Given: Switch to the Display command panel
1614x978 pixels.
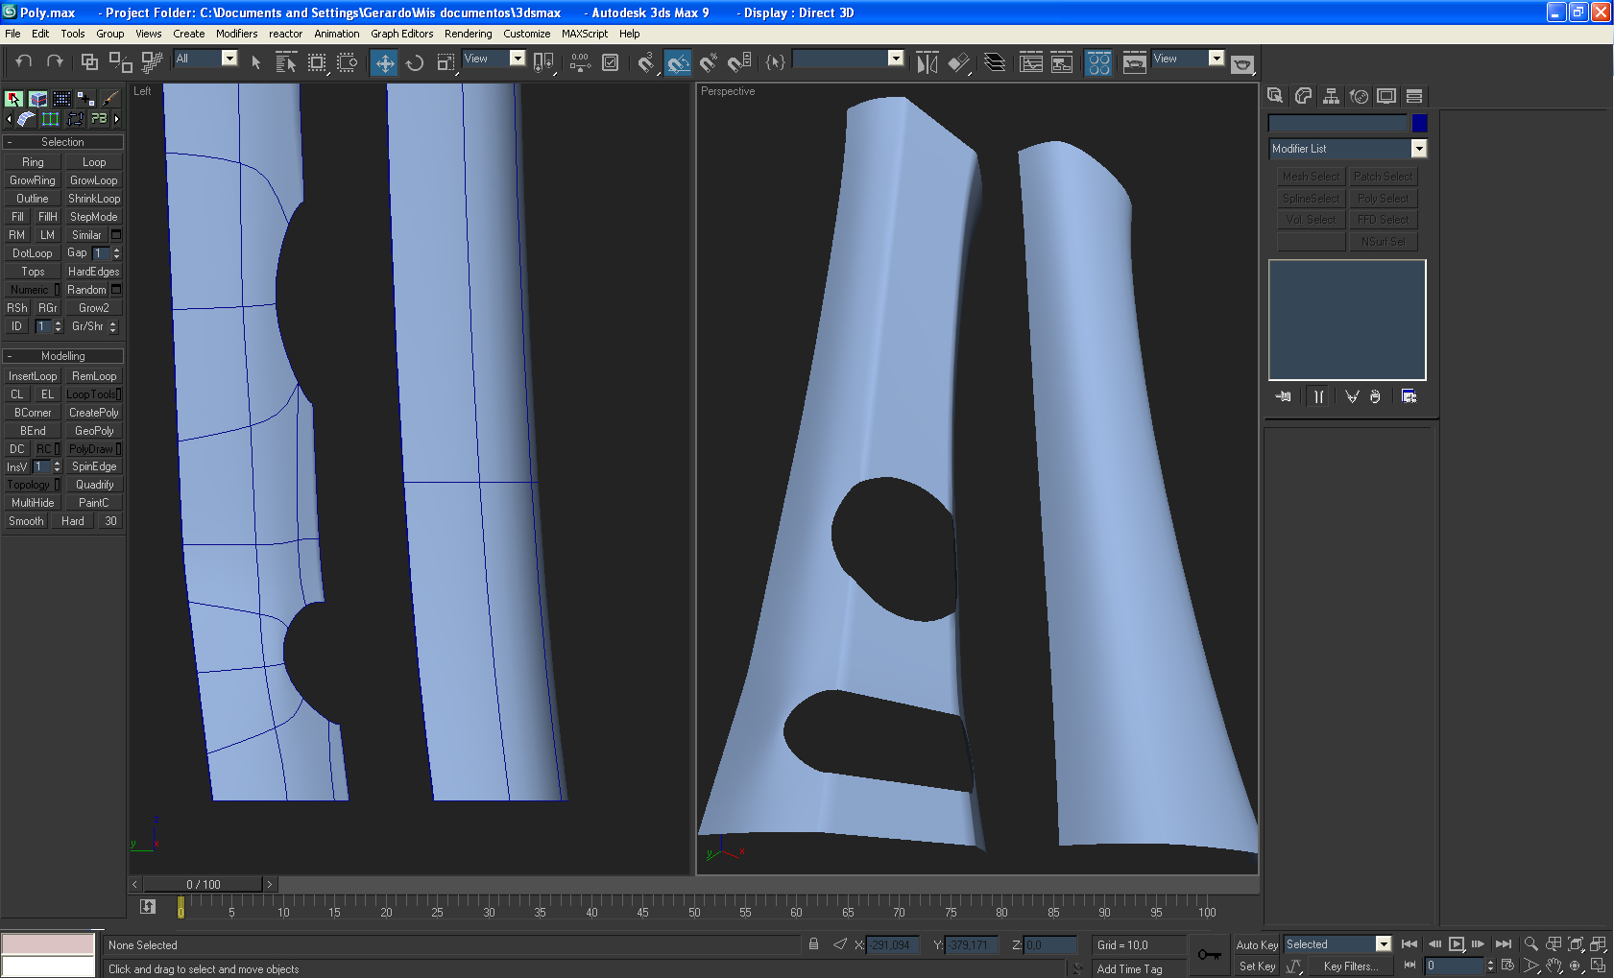Looking at the screenshot, I should 1386,96.
